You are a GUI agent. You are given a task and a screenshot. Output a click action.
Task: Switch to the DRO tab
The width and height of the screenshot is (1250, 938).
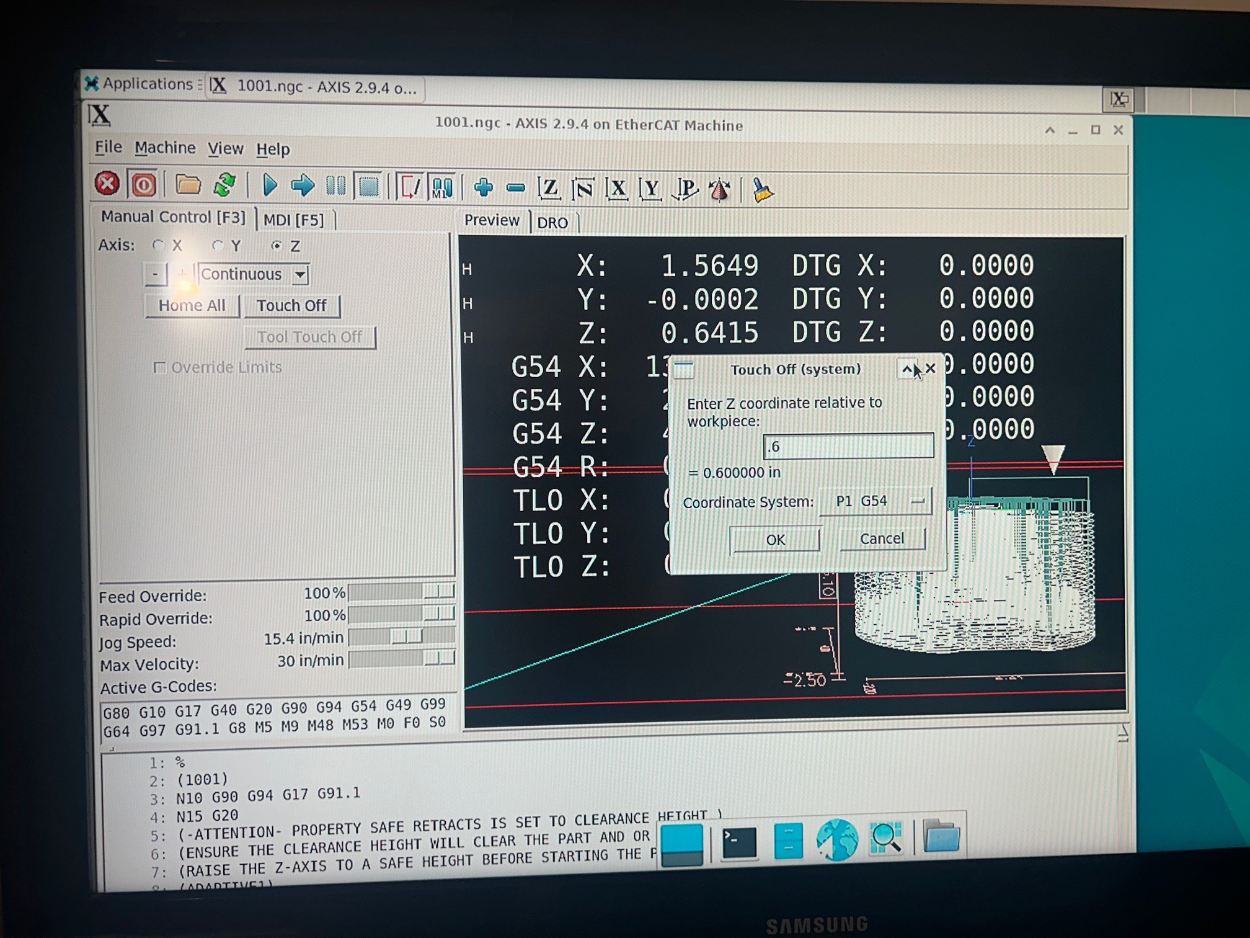552,223
